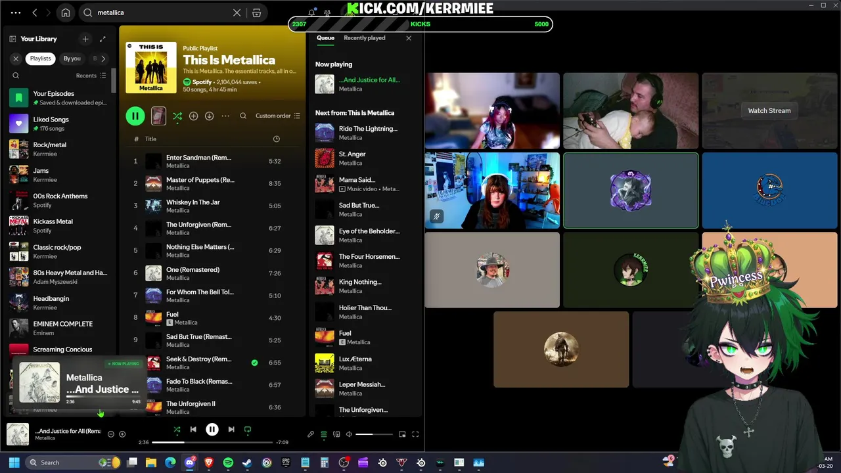Skip to the previous track
The height and width of the screenshot is (473, 841).
tap(193, 430)
